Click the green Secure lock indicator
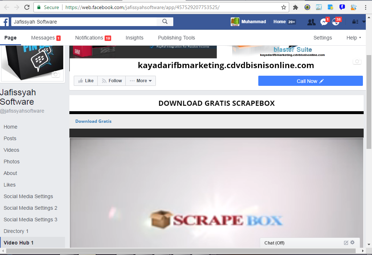Screen dimensions: 372x255 (48, 7)
